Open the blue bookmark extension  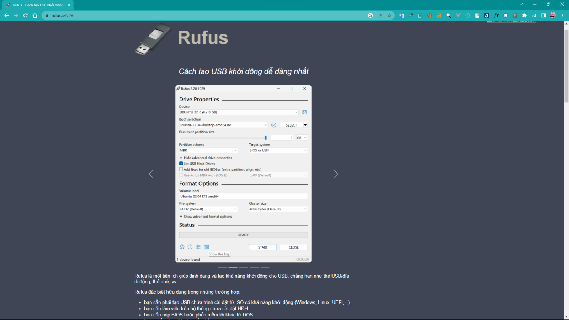(505, 15)
